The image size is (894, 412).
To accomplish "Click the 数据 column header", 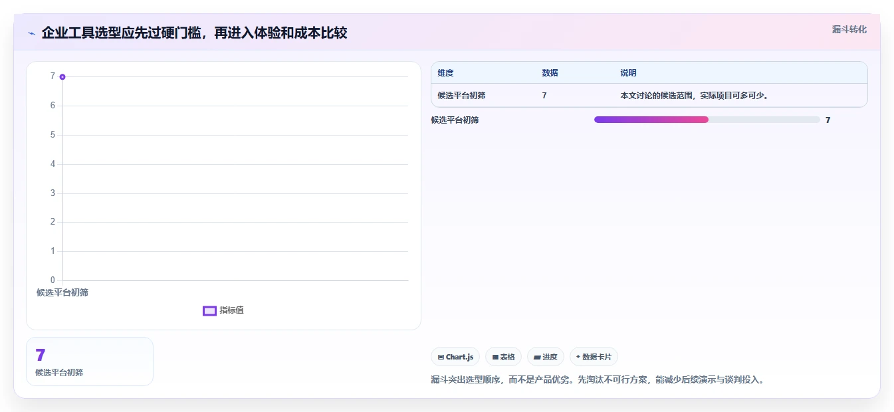I will click(550, 73).
